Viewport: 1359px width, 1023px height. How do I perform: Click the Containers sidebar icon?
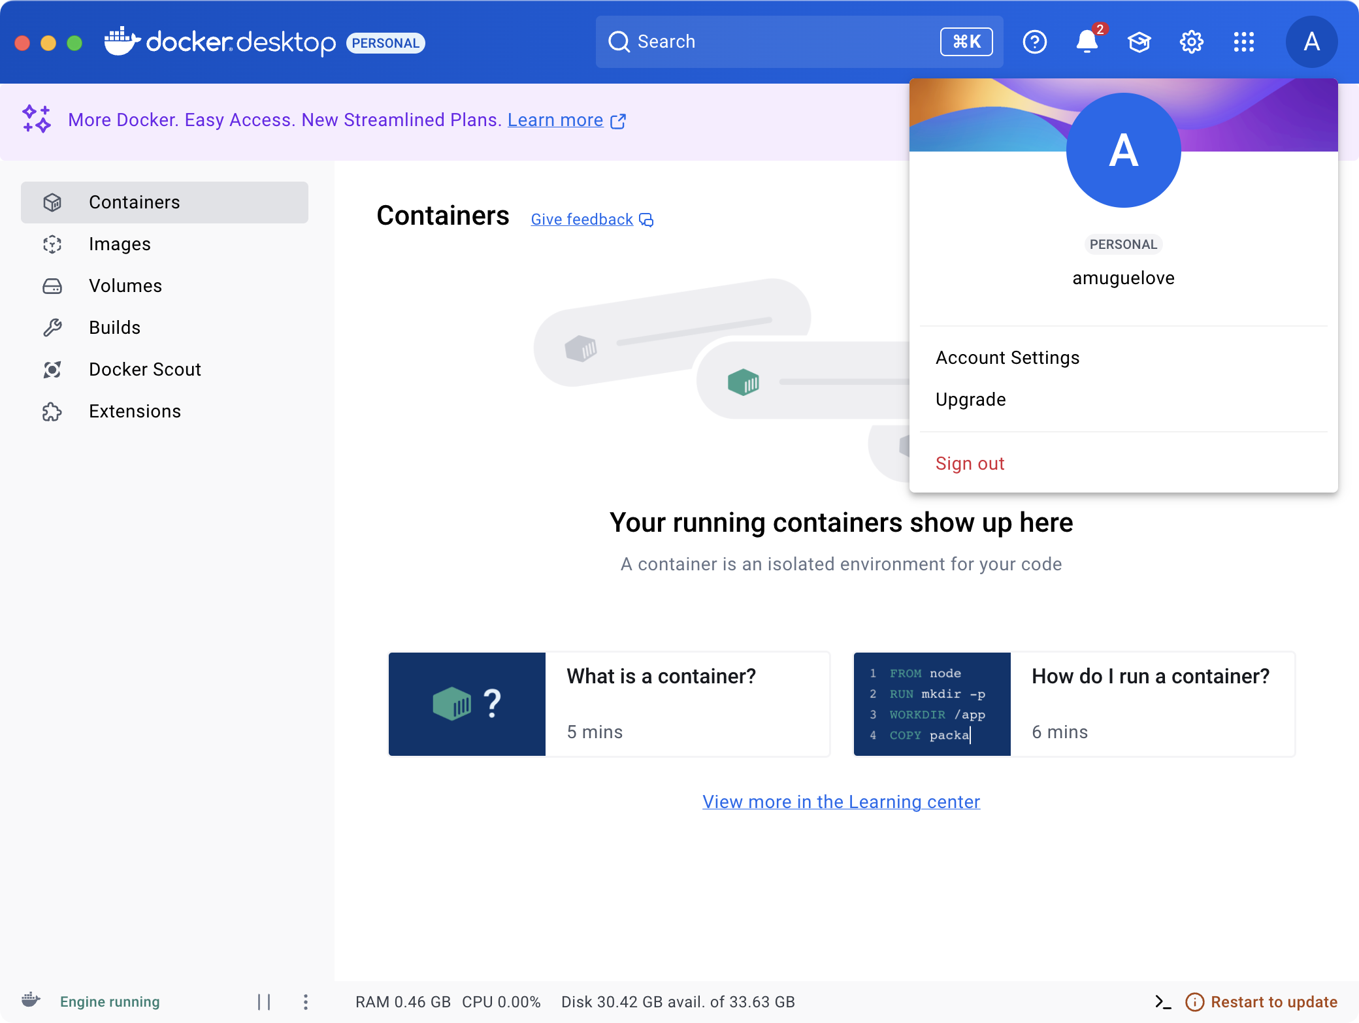click(52, 201)
